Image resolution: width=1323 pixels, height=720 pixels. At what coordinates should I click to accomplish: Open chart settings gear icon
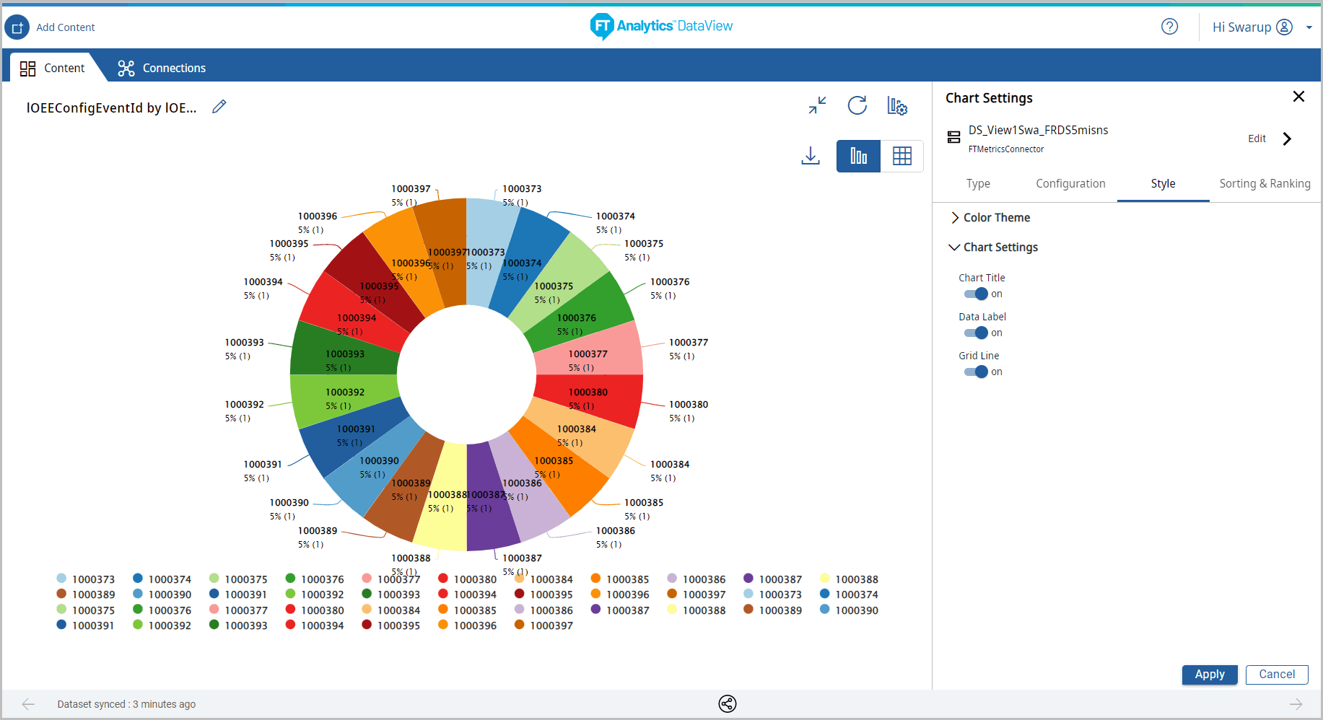click(x=897, y=106)
